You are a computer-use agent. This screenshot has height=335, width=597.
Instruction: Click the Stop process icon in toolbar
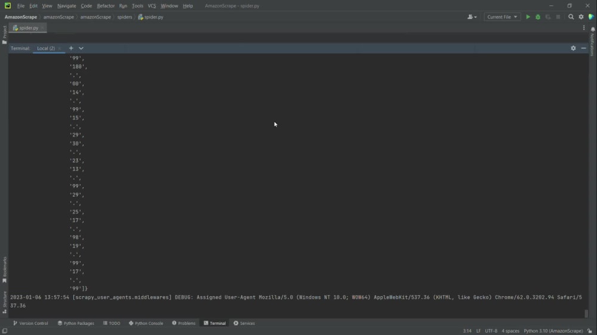(558, 17)
